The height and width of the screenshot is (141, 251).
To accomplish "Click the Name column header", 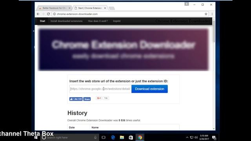I will point(95,128).
